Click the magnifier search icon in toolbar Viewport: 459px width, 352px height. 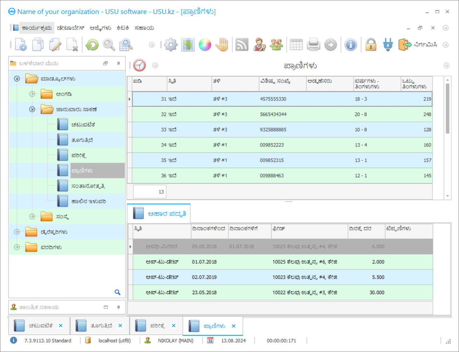pos(109,45)
